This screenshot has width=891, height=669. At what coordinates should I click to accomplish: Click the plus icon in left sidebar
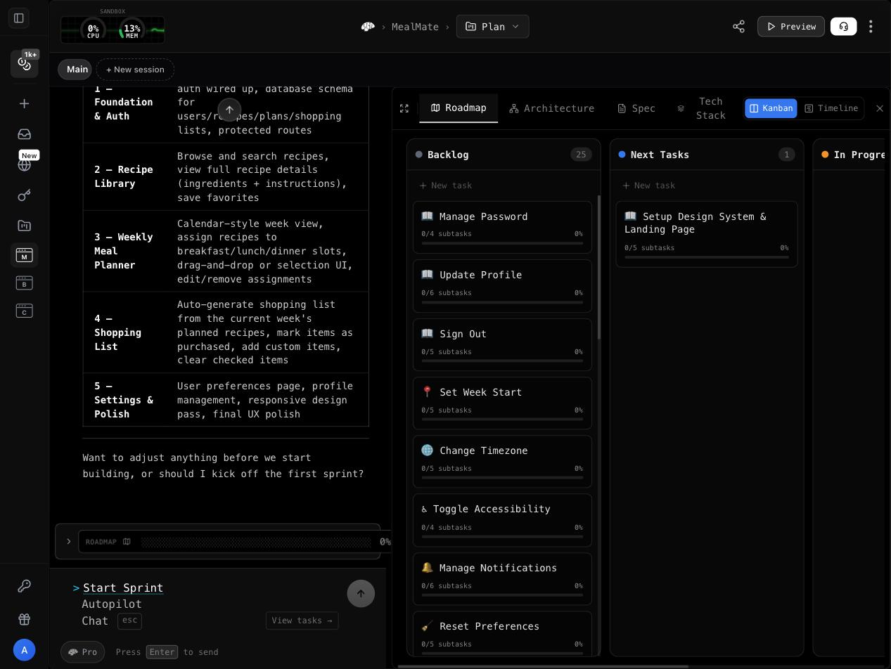tap(24, 104)
